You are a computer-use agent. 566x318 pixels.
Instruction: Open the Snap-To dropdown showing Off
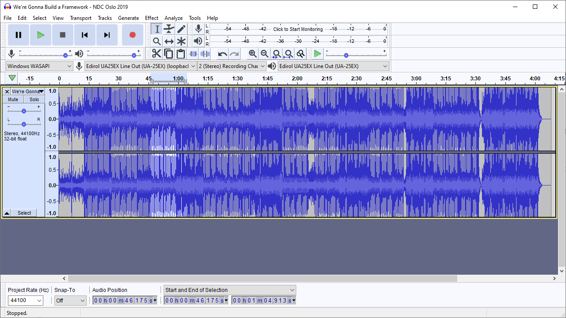[x=70, y=300]
